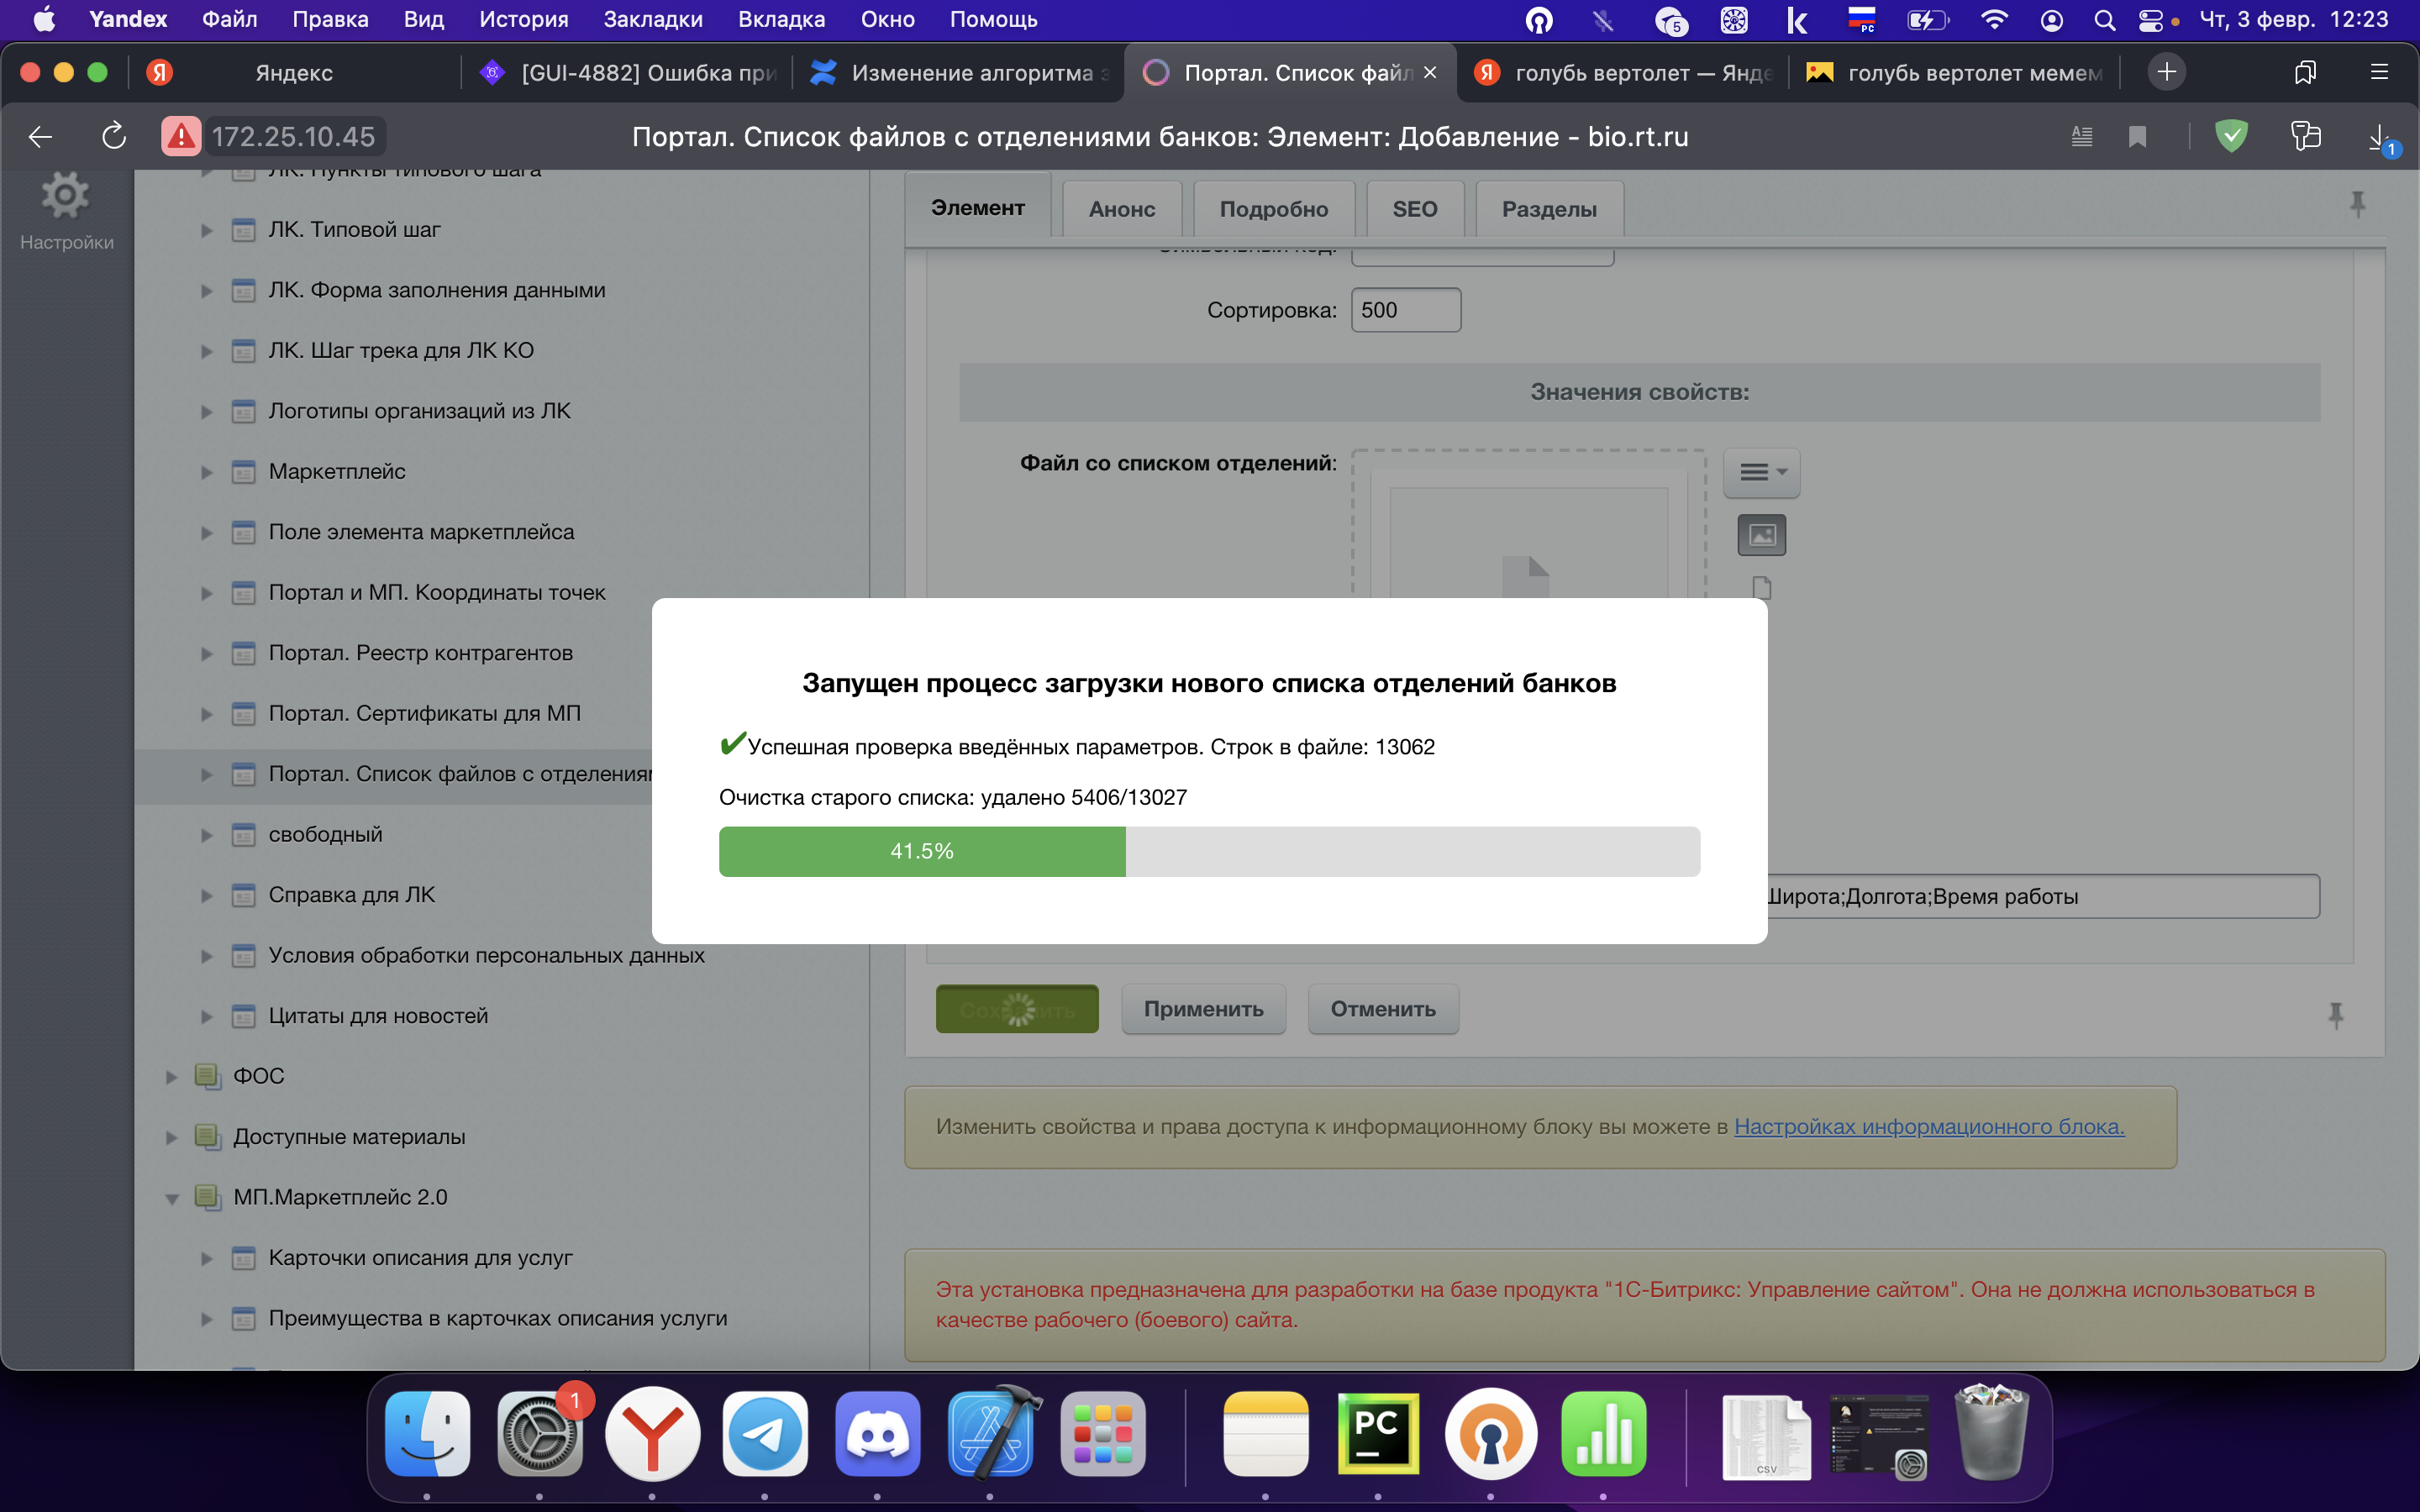Open Trash in the Dock
2420x1512 pixels.
1992,1432
